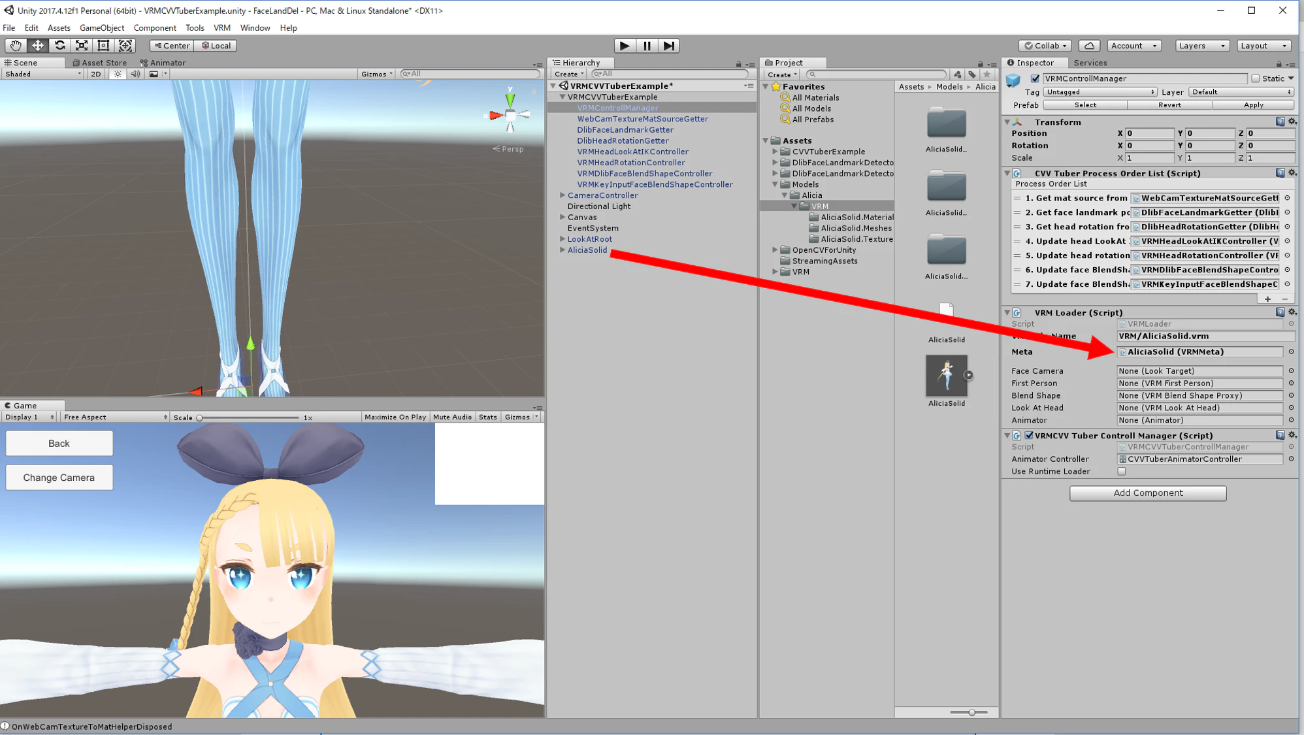This screenshot has width=1304, height=735.
Task: Toggle 2D scene view mode
Action: coord(96,74)
